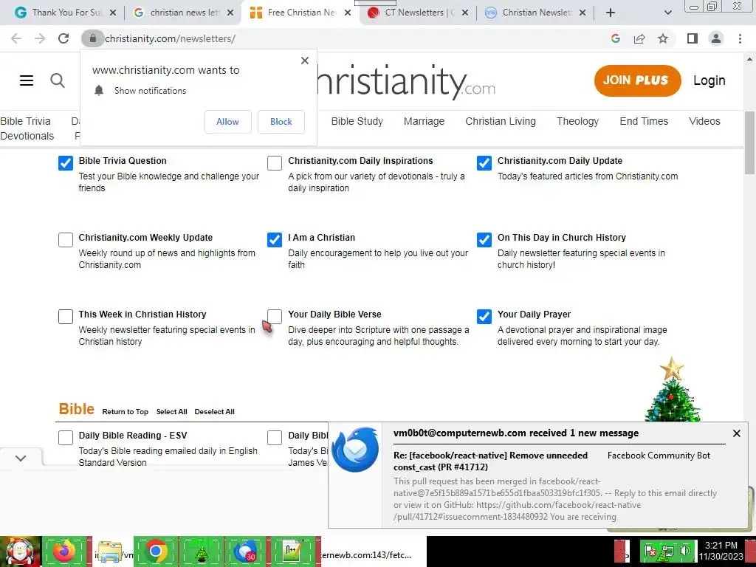Image resolution: width=756 pixels, height=567 pixels.
Task: Open the Christian Living menu
Action: coord(501,121)
